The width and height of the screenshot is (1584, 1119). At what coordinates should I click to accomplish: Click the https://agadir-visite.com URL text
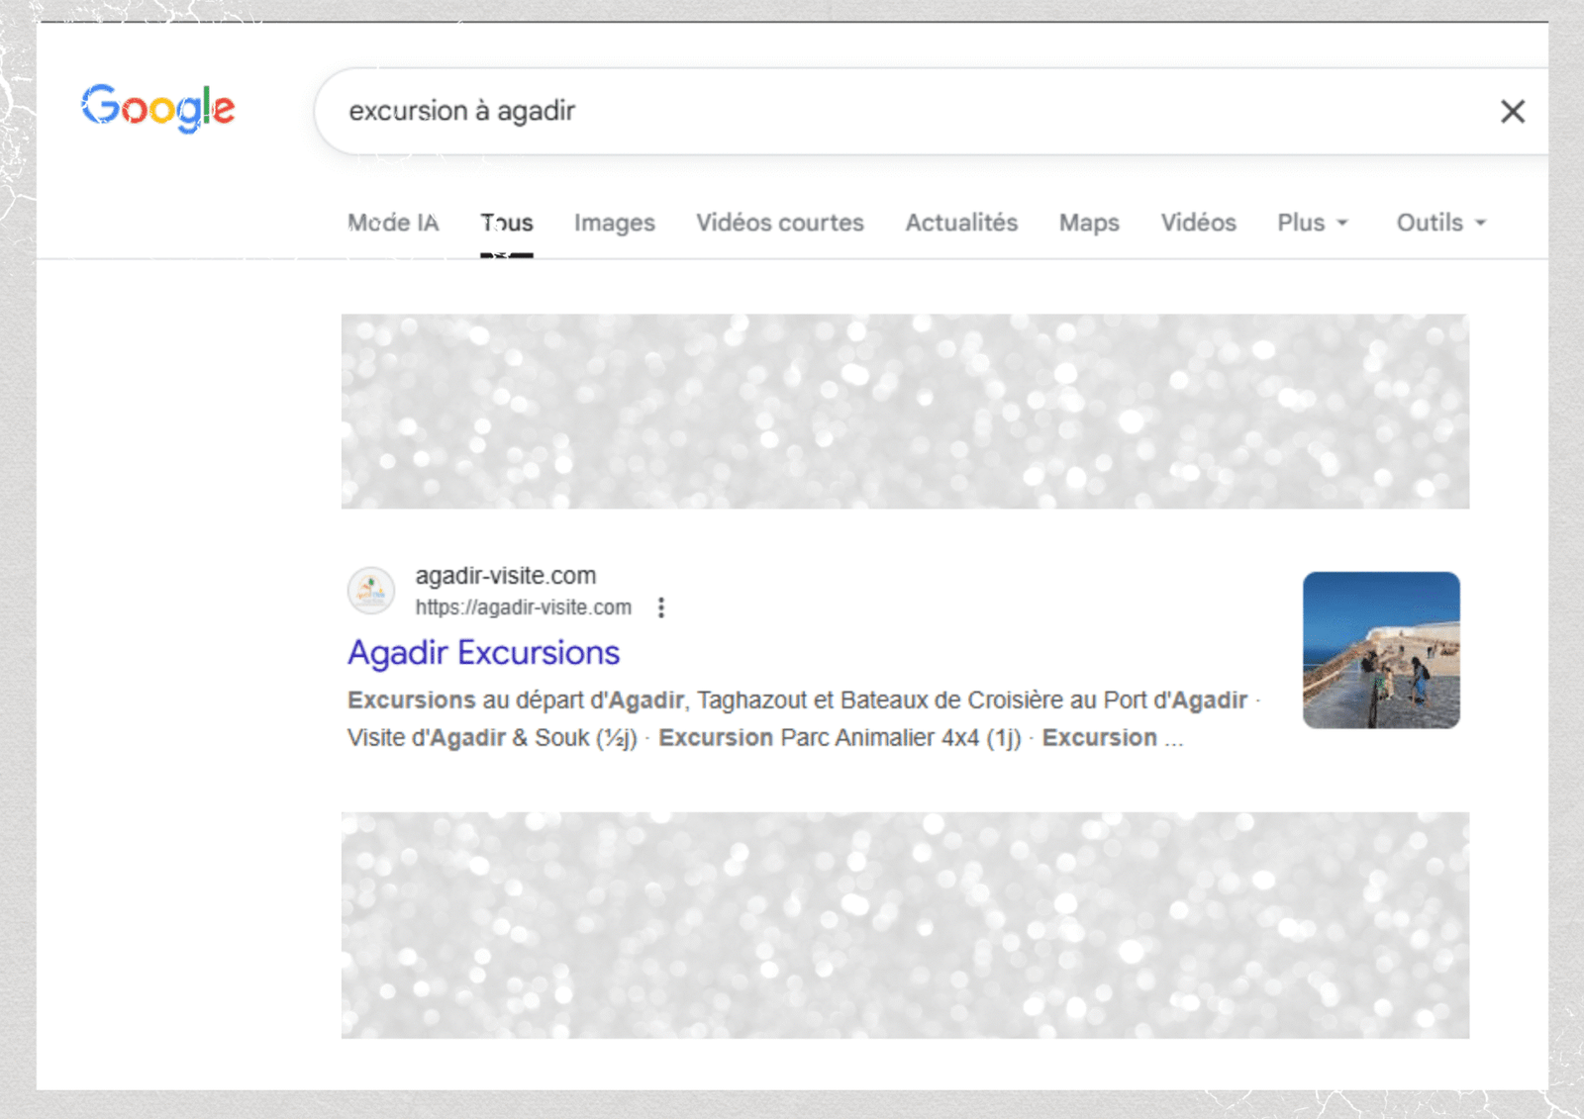point(523,607)
